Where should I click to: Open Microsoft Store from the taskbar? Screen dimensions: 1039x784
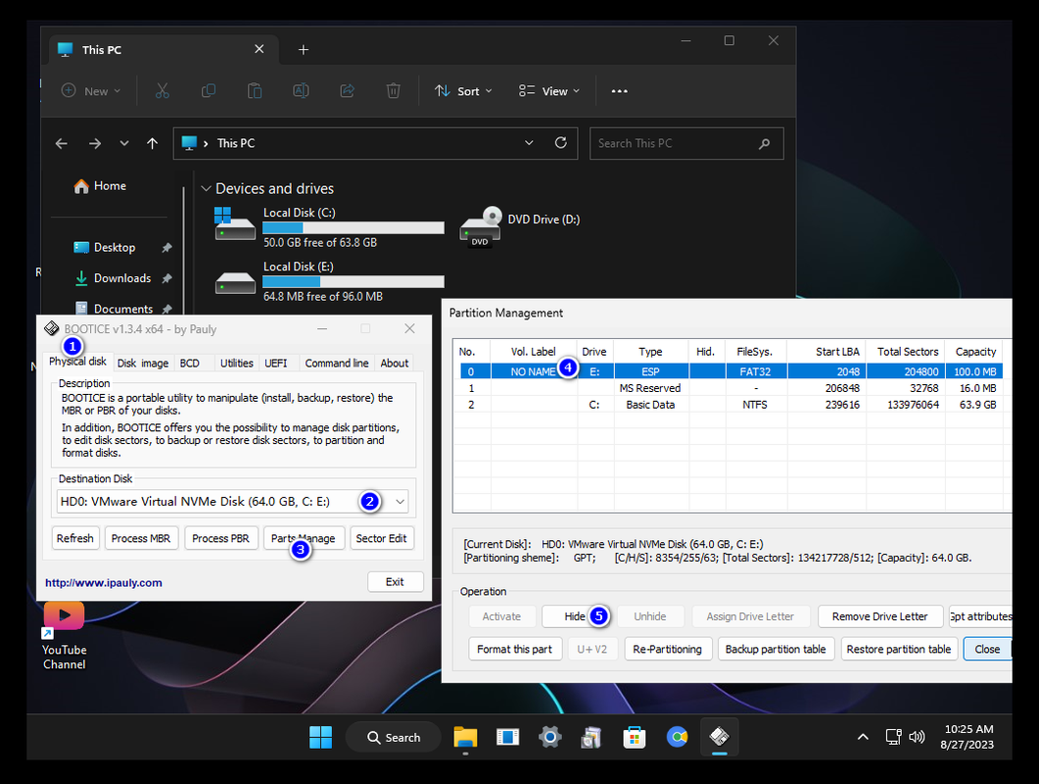click(x=635, y=737)
